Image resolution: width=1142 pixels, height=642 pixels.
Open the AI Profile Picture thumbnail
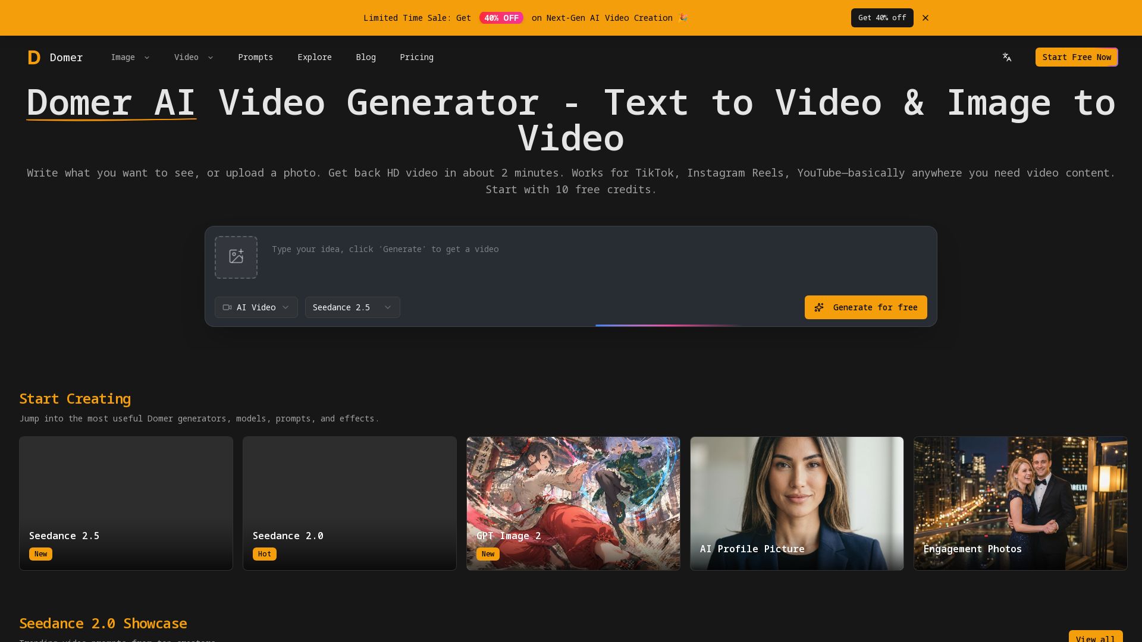[x=797, y=503]
